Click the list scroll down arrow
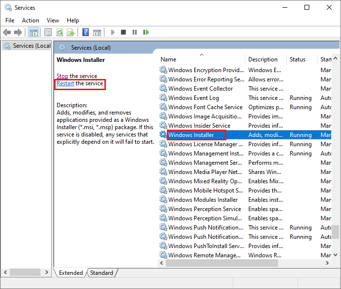Image resolution: width=341 pixels, height=289 pixels. pos(336,255)
